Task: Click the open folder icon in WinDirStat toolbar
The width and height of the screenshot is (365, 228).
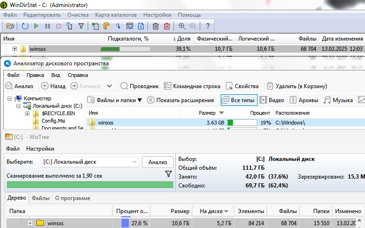Action: tap(10, 26)
